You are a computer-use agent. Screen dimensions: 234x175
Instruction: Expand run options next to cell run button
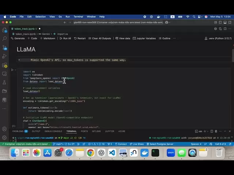point(15,70)
